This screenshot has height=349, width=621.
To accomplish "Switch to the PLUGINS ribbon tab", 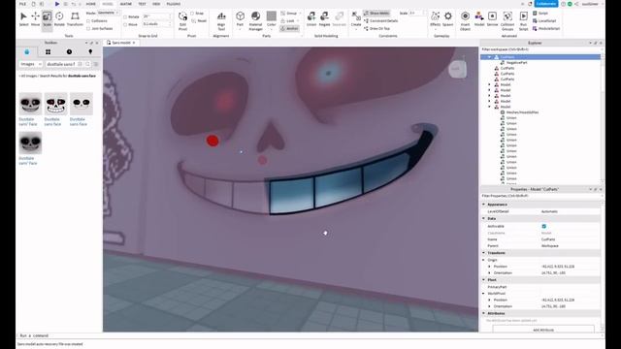I will coord(174,4).
